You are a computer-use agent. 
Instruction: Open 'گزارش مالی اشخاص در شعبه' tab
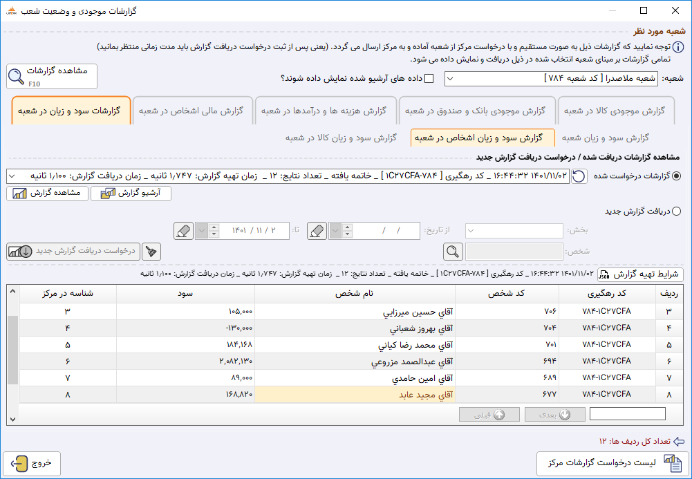click(x=192, y=111)
